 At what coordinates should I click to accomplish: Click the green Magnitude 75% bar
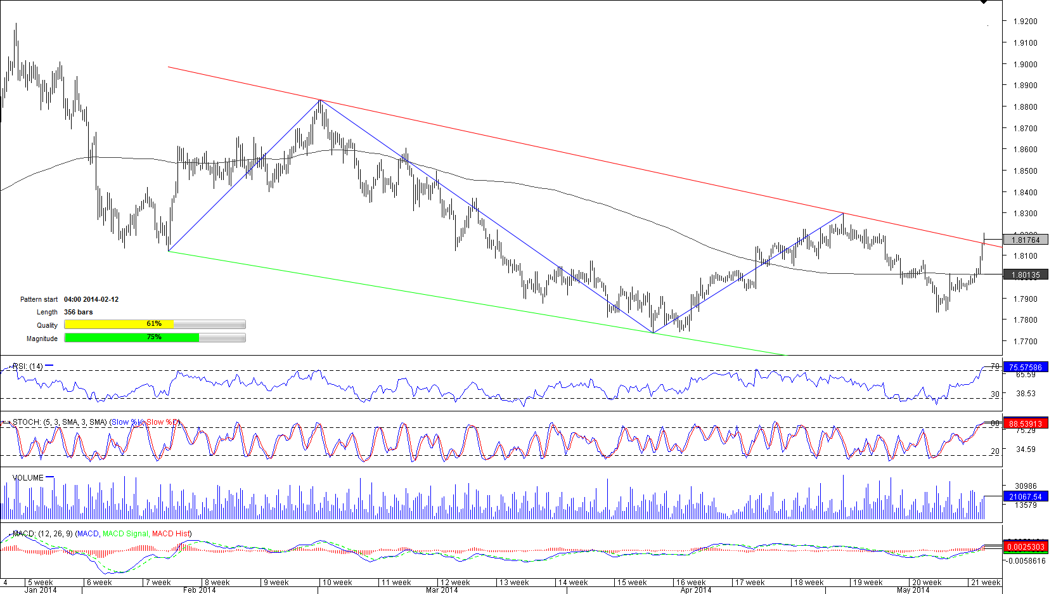click(x=131, y=338)
